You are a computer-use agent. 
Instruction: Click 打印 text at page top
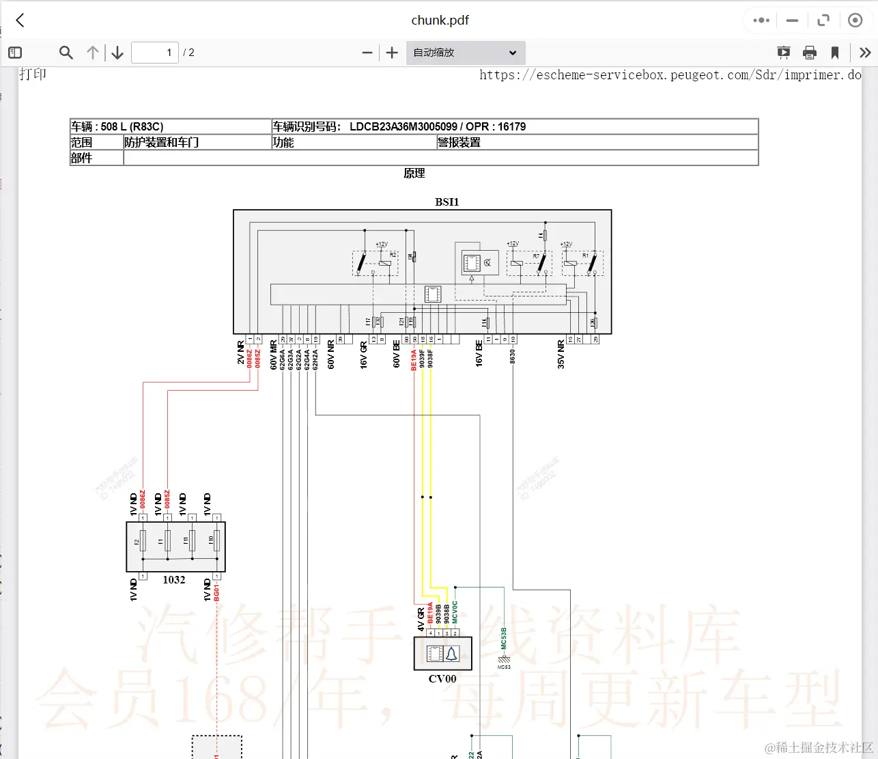(33, 73)
